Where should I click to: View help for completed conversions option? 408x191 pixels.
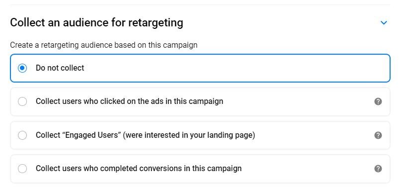[x=378, y=169]
